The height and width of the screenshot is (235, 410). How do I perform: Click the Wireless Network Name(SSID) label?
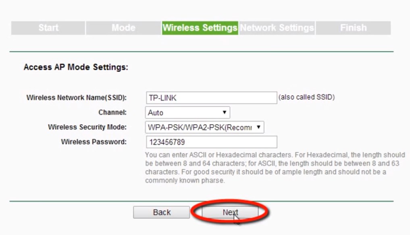tap(76, 98)
